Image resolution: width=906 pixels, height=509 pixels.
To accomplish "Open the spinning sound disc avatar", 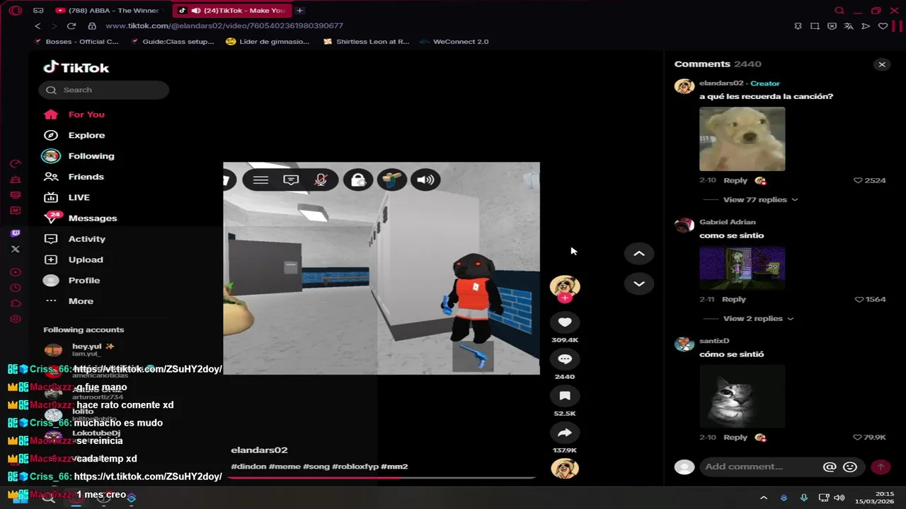I will pyautogui.click(x=565, y=468).
